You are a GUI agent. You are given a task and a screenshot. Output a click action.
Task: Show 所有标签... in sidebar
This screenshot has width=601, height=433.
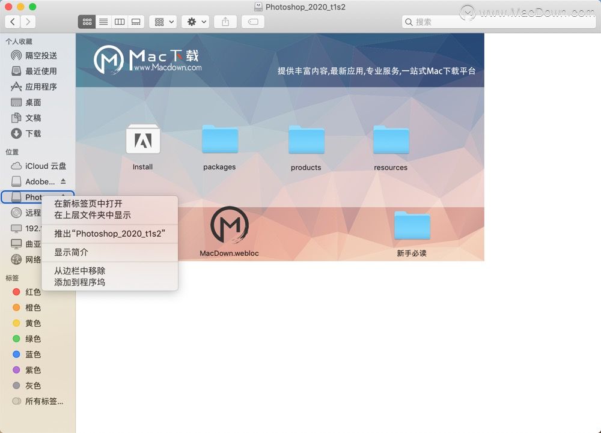click(x=37, y=401)
